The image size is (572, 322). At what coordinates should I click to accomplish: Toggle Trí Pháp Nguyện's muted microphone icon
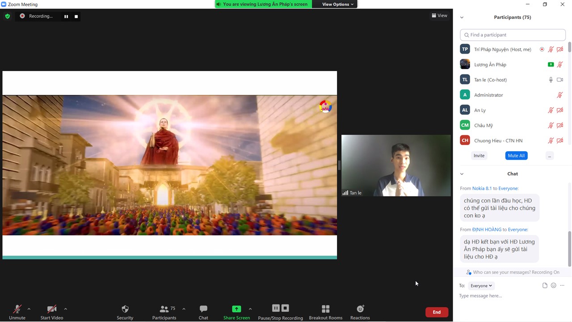click(551, 49)
